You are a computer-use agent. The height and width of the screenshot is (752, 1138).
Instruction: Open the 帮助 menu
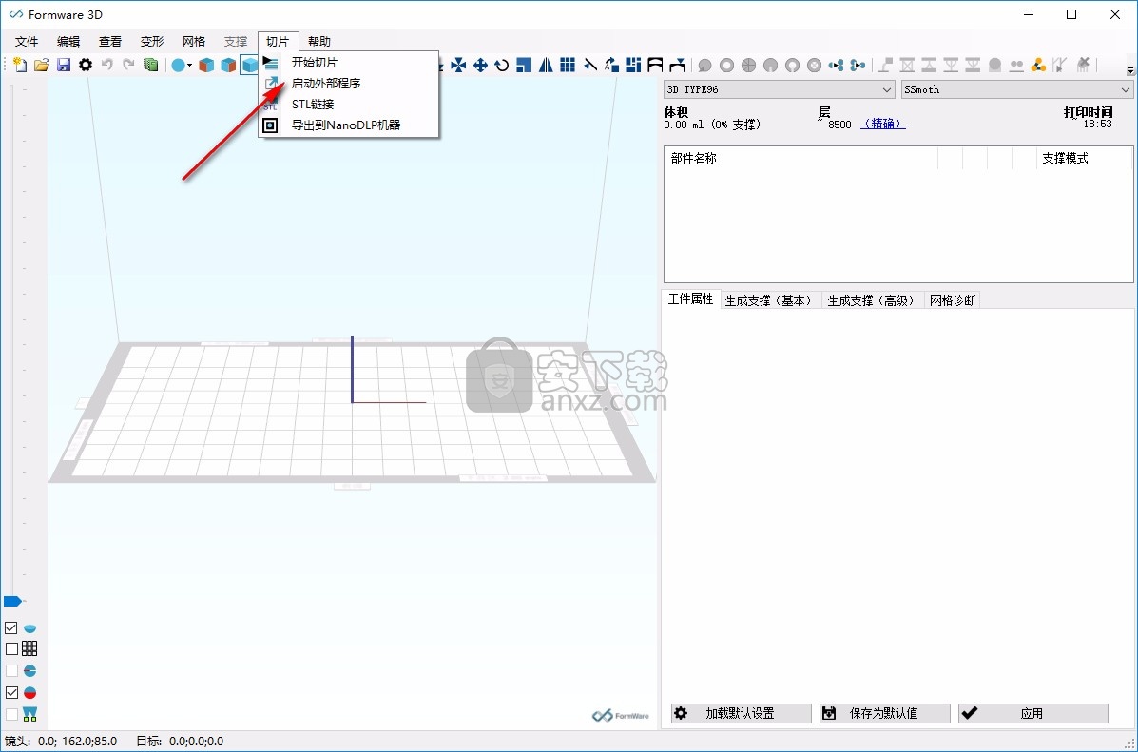pos(319,42)
